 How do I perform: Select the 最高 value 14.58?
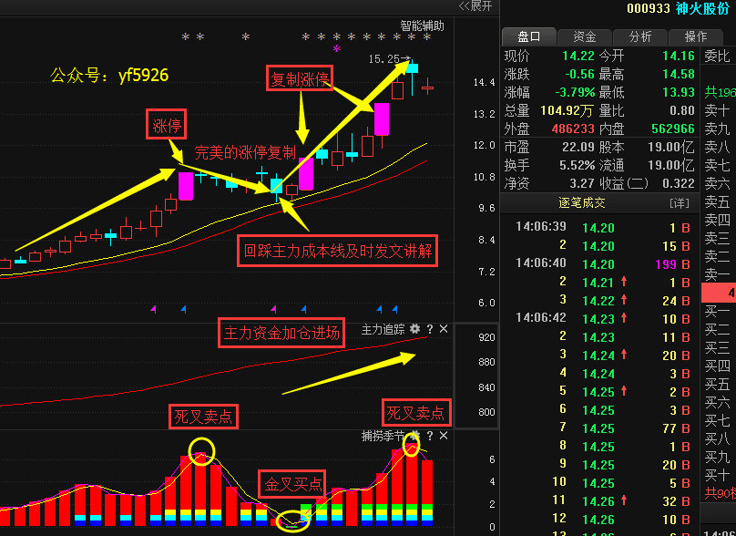pyautogui.click(x=679, y=74)
